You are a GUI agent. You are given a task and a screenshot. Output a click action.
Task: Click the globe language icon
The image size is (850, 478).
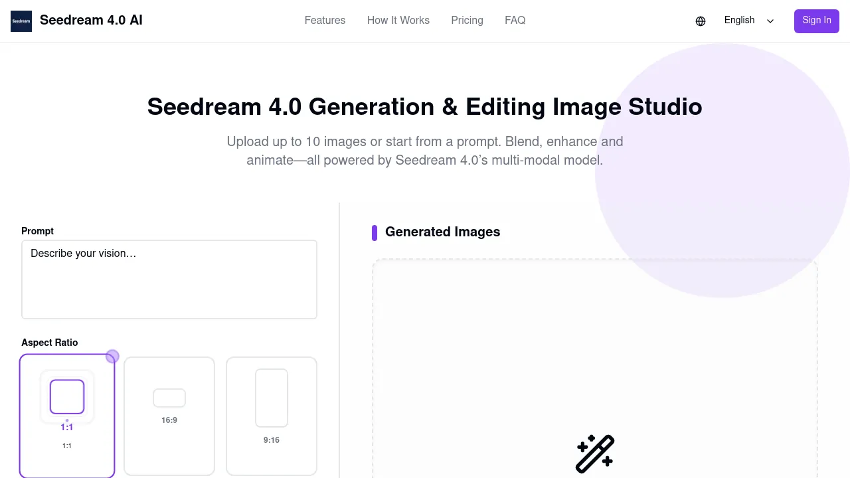[x=701, y=21]
